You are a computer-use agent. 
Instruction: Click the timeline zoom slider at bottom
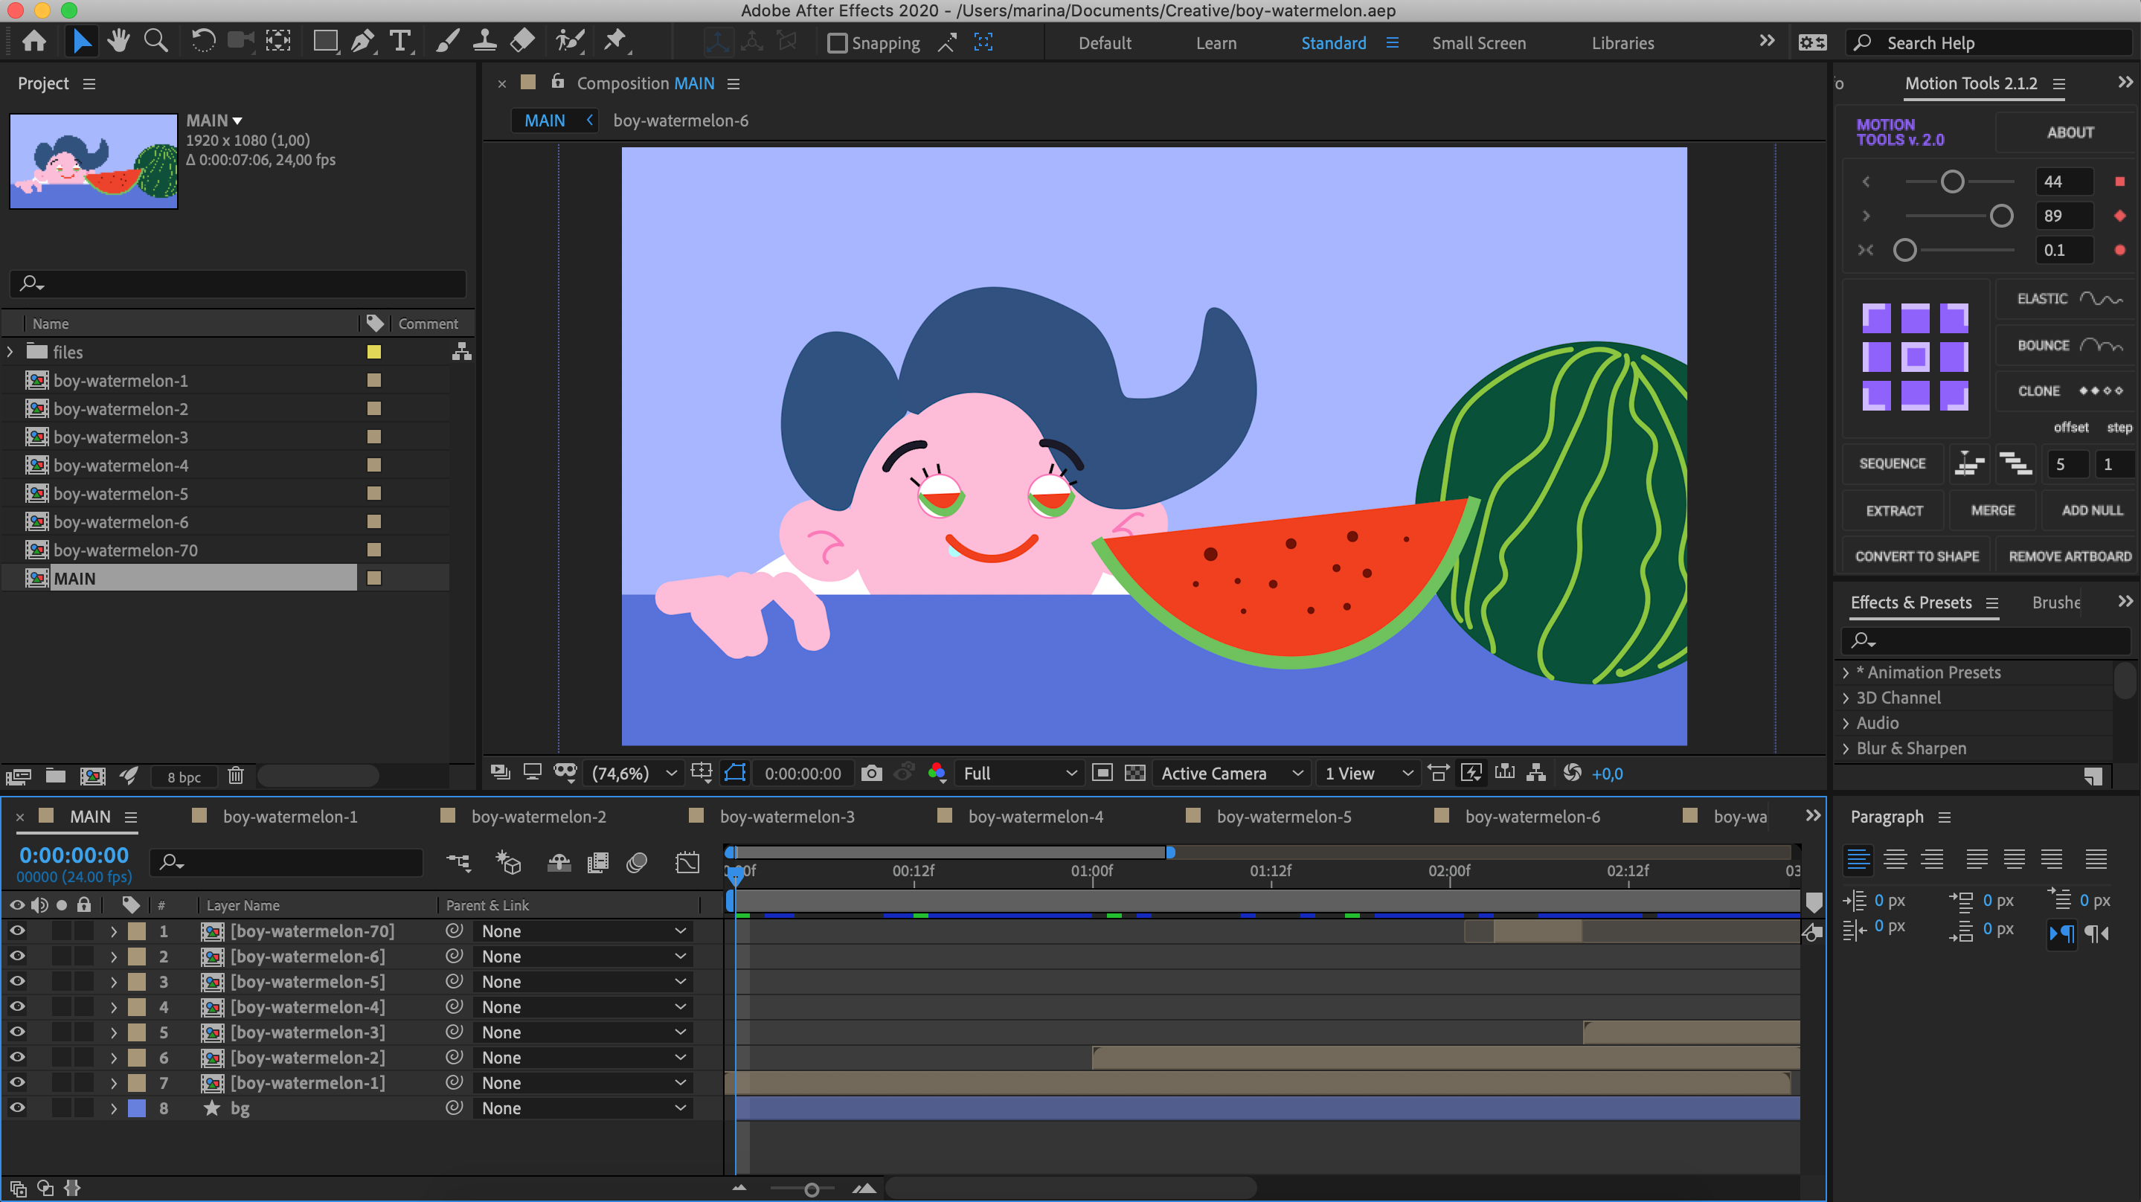tap(811, 1189)
